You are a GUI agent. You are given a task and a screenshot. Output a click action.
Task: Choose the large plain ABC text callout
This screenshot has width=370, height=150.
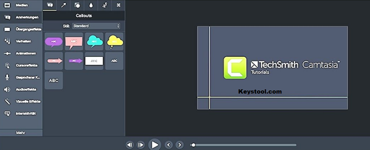coord(54,80)
